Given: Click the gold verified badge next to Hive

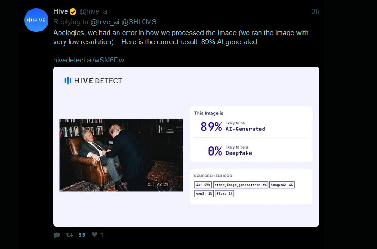Looking at the screenshot, I should (73, 11).
